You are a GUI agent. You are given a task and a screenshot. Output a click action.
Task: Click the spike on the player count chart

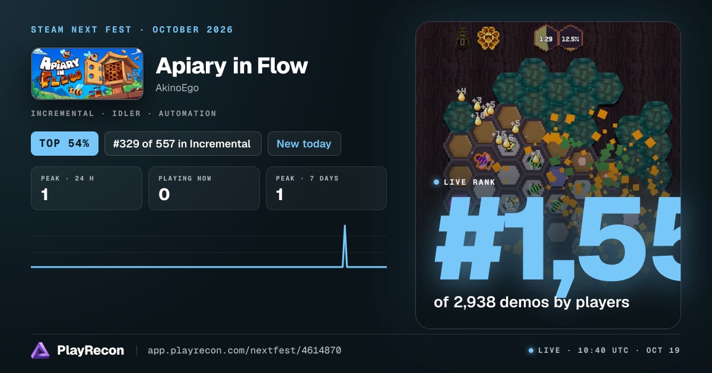[345, 246]
